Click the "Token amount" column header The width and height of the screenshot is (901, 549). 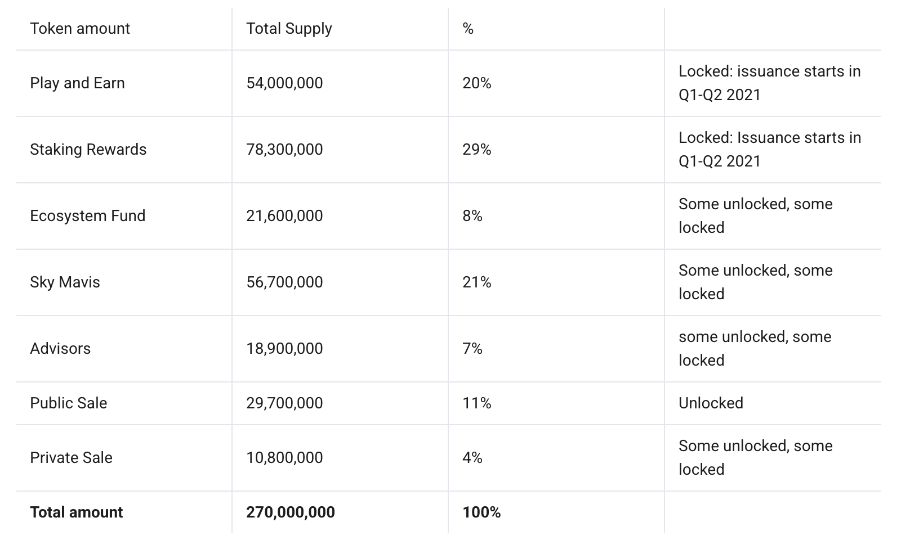point(80,29)
